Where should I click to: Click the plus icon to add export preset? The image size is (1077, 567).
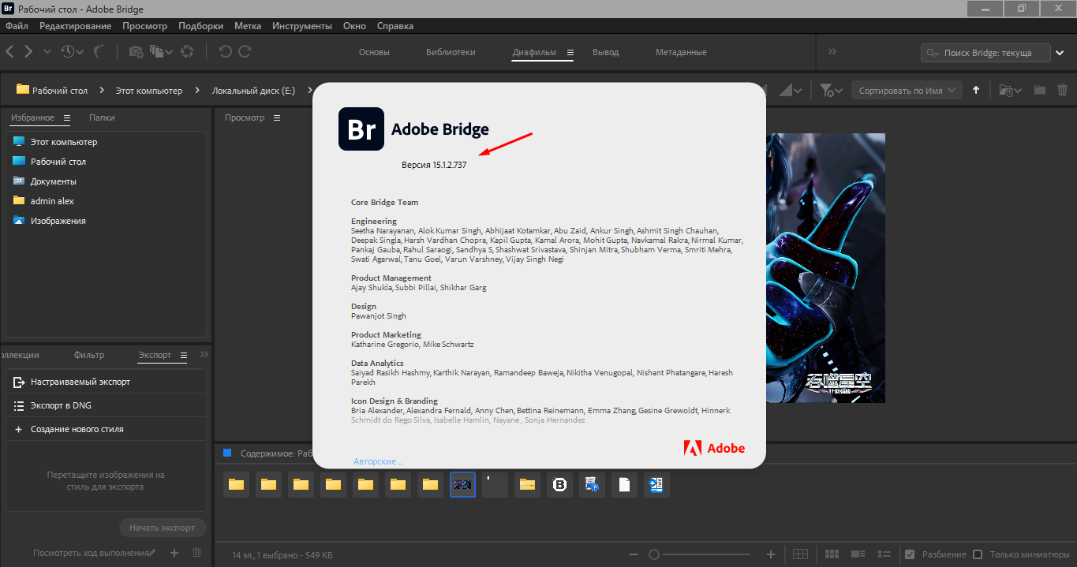click(x=174, y=554)
